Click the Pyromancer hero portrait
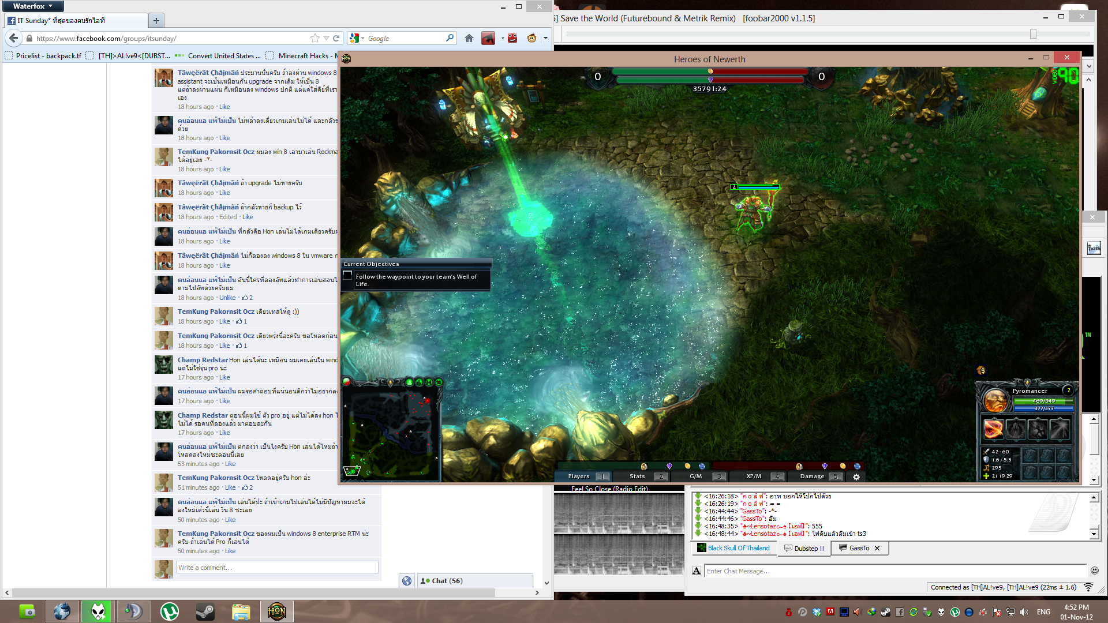The image size is (1108, 623). (995, 400)
